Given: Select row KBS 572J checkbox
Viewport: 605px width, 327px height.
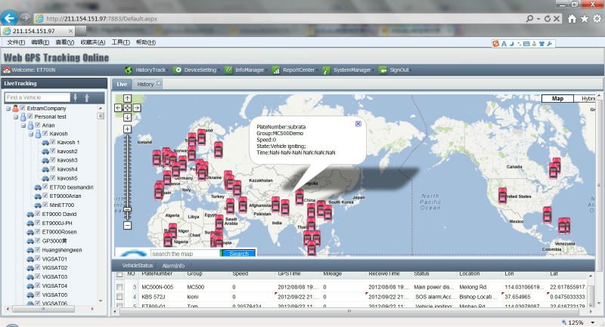Looking at the screenshot, I should coord(119,297).
